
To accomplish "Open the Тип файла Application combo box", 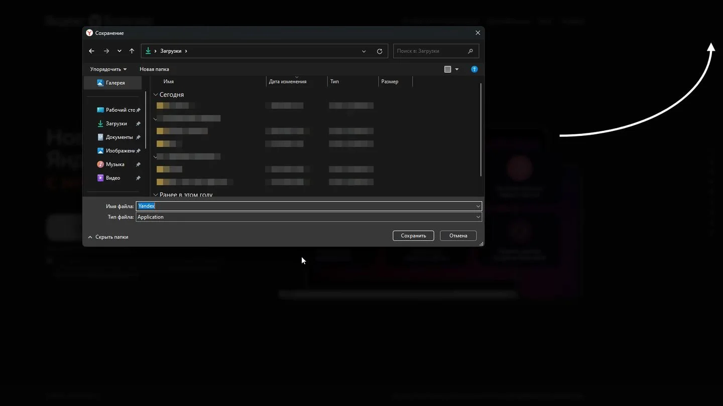I will tap(309, 217).
